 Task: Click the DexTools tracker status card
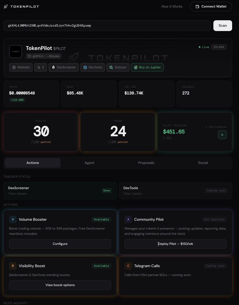176,191
